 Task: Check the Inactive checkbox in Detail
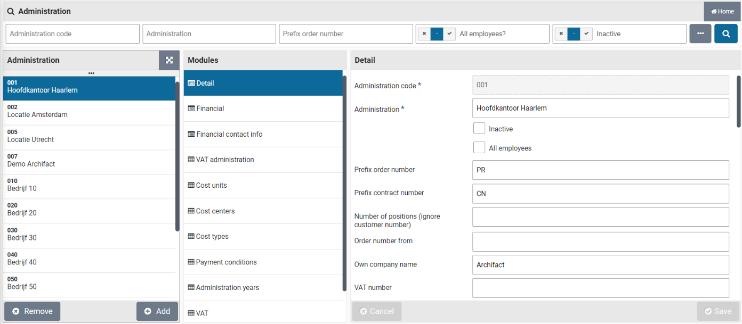(479, 128)
